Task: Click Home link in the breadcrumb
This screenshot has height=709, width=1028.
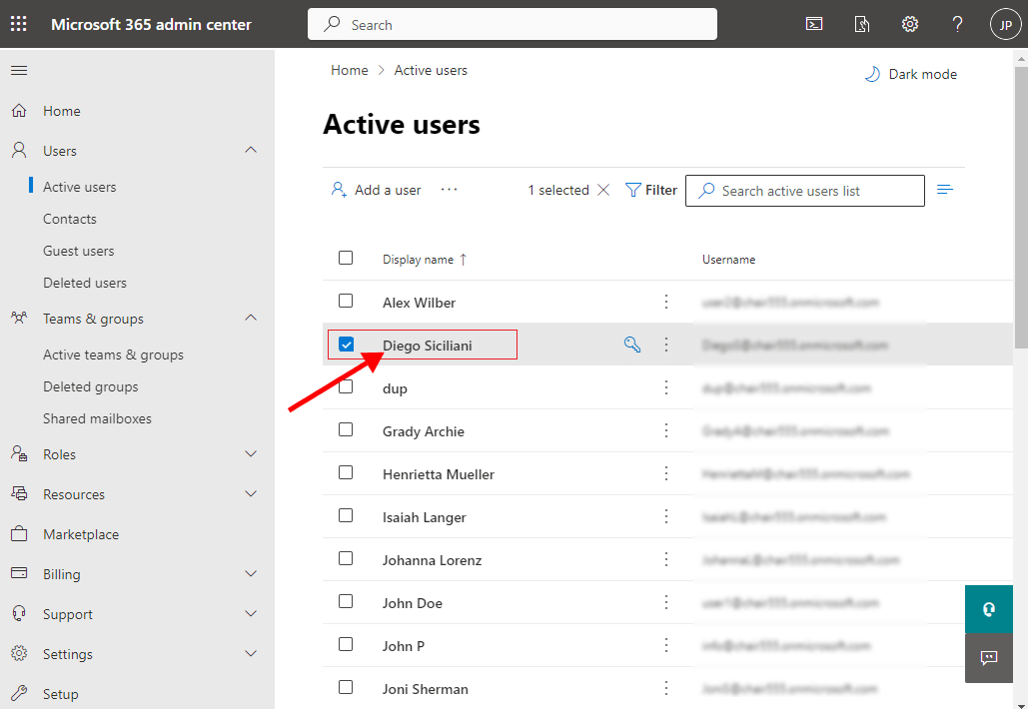Action: coord(350,70)
